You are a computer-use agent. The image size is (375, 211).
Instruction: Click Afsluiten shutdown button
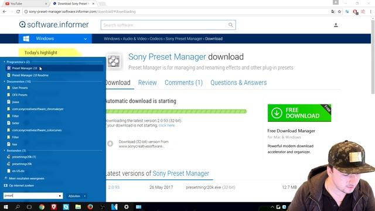pyautogui.click(x=74, y=196)
